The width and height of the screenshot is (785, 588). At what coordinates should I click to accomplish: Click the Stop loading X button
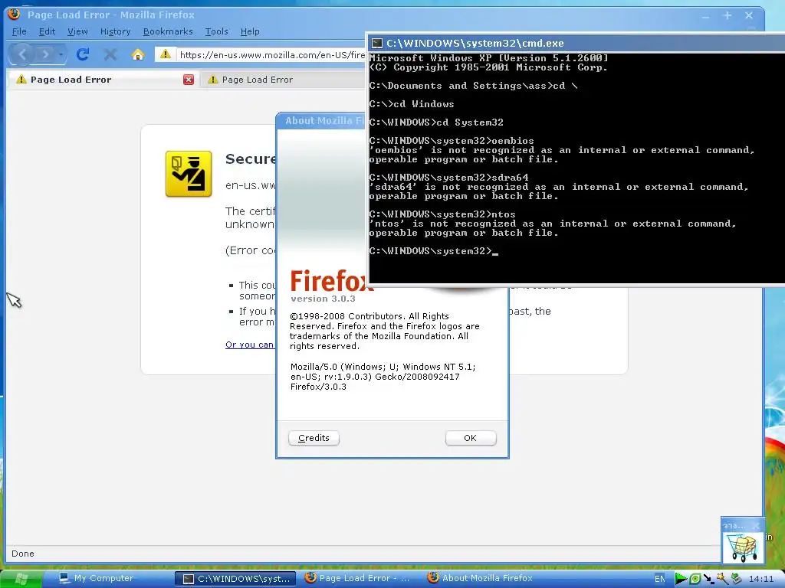coord(110,54)
